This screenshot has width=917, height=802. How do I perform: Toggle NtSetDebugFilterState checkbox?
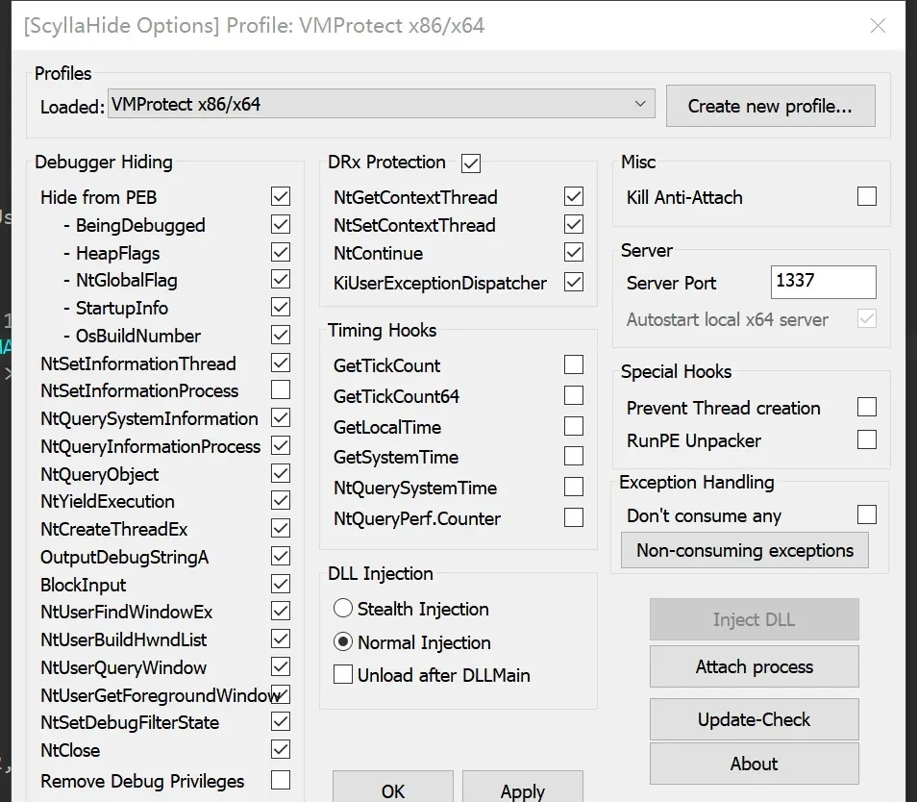281,722
